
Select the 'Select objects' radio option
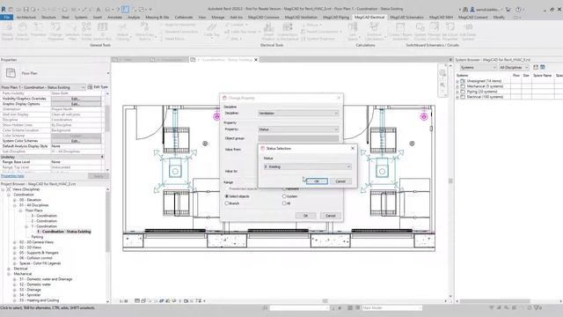pyautogui.click(x=227, y=196)
